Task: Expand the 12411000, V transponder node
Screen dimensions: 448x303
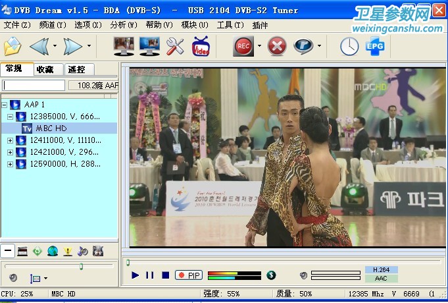Action: (x=11, y=140)
